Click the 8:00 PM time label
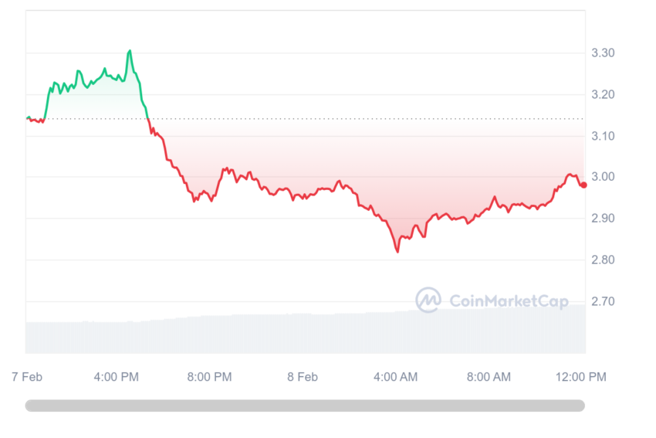This screenshot has width=656, height=438. pos(209,377)
